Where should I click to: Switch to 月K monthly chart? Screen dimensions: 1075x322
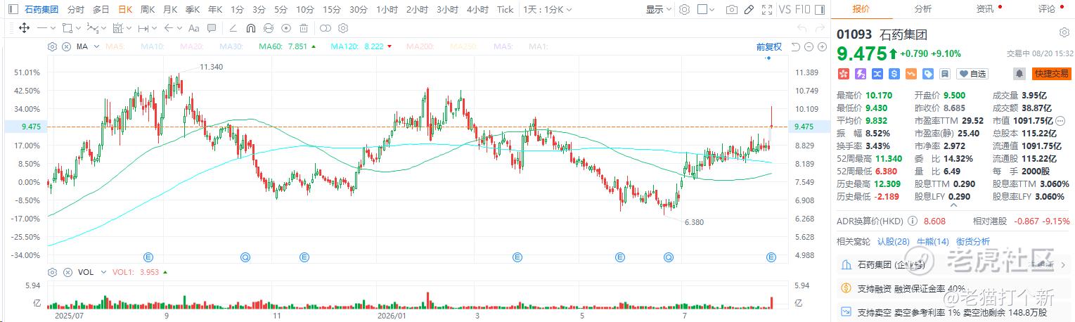coord(170,10)
